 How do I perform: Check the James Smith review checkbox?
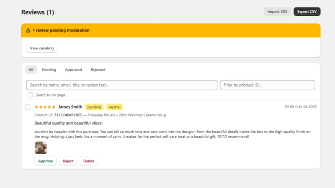point(28,107)
